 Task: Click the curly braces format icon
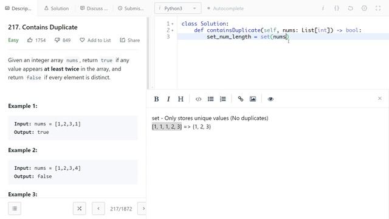(x=337, y=8)
